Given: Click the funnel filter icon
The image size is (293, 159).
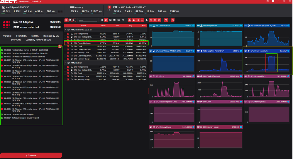Looking at the screenshot, I should [x=166, y=20].
